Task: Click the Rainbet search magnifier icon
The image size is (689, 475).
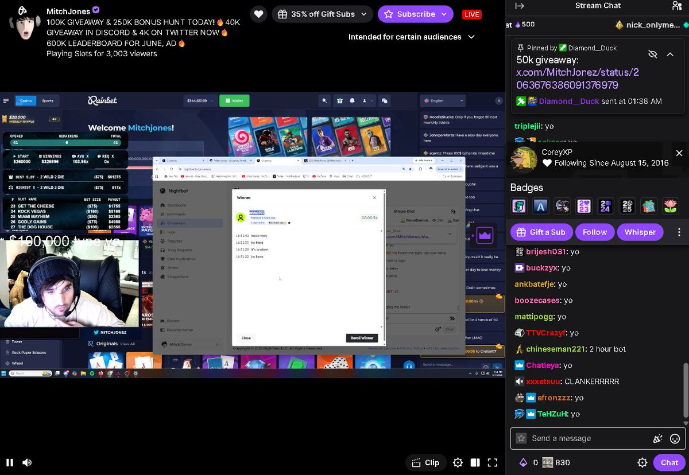Action: [x=325, y=100]
